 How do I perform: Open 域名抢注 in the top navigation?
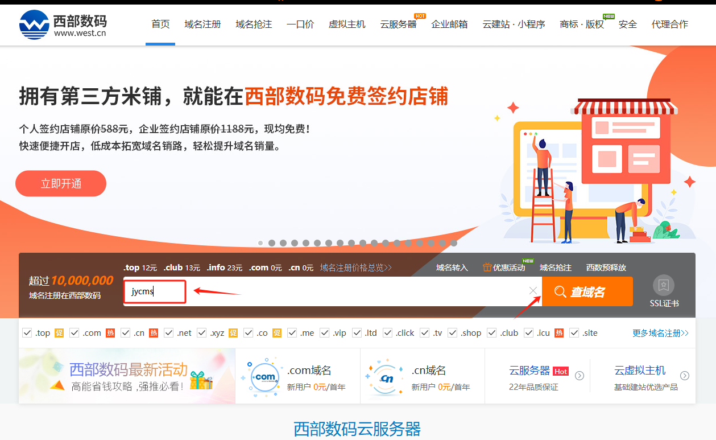pos(254,24)
